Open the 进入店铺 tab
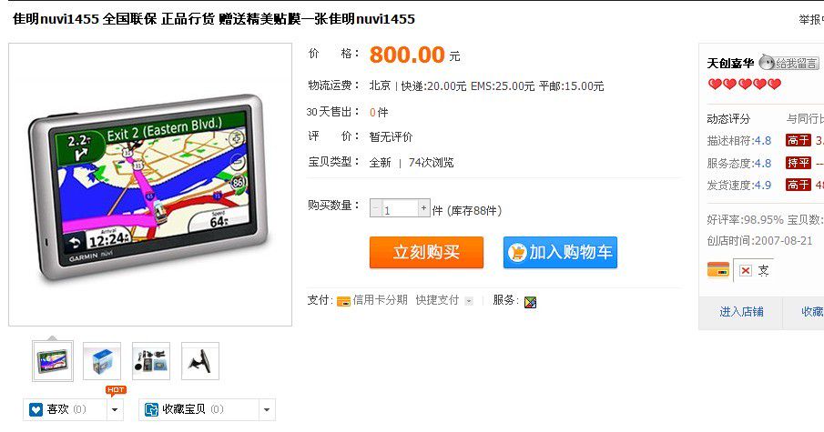 741,312
